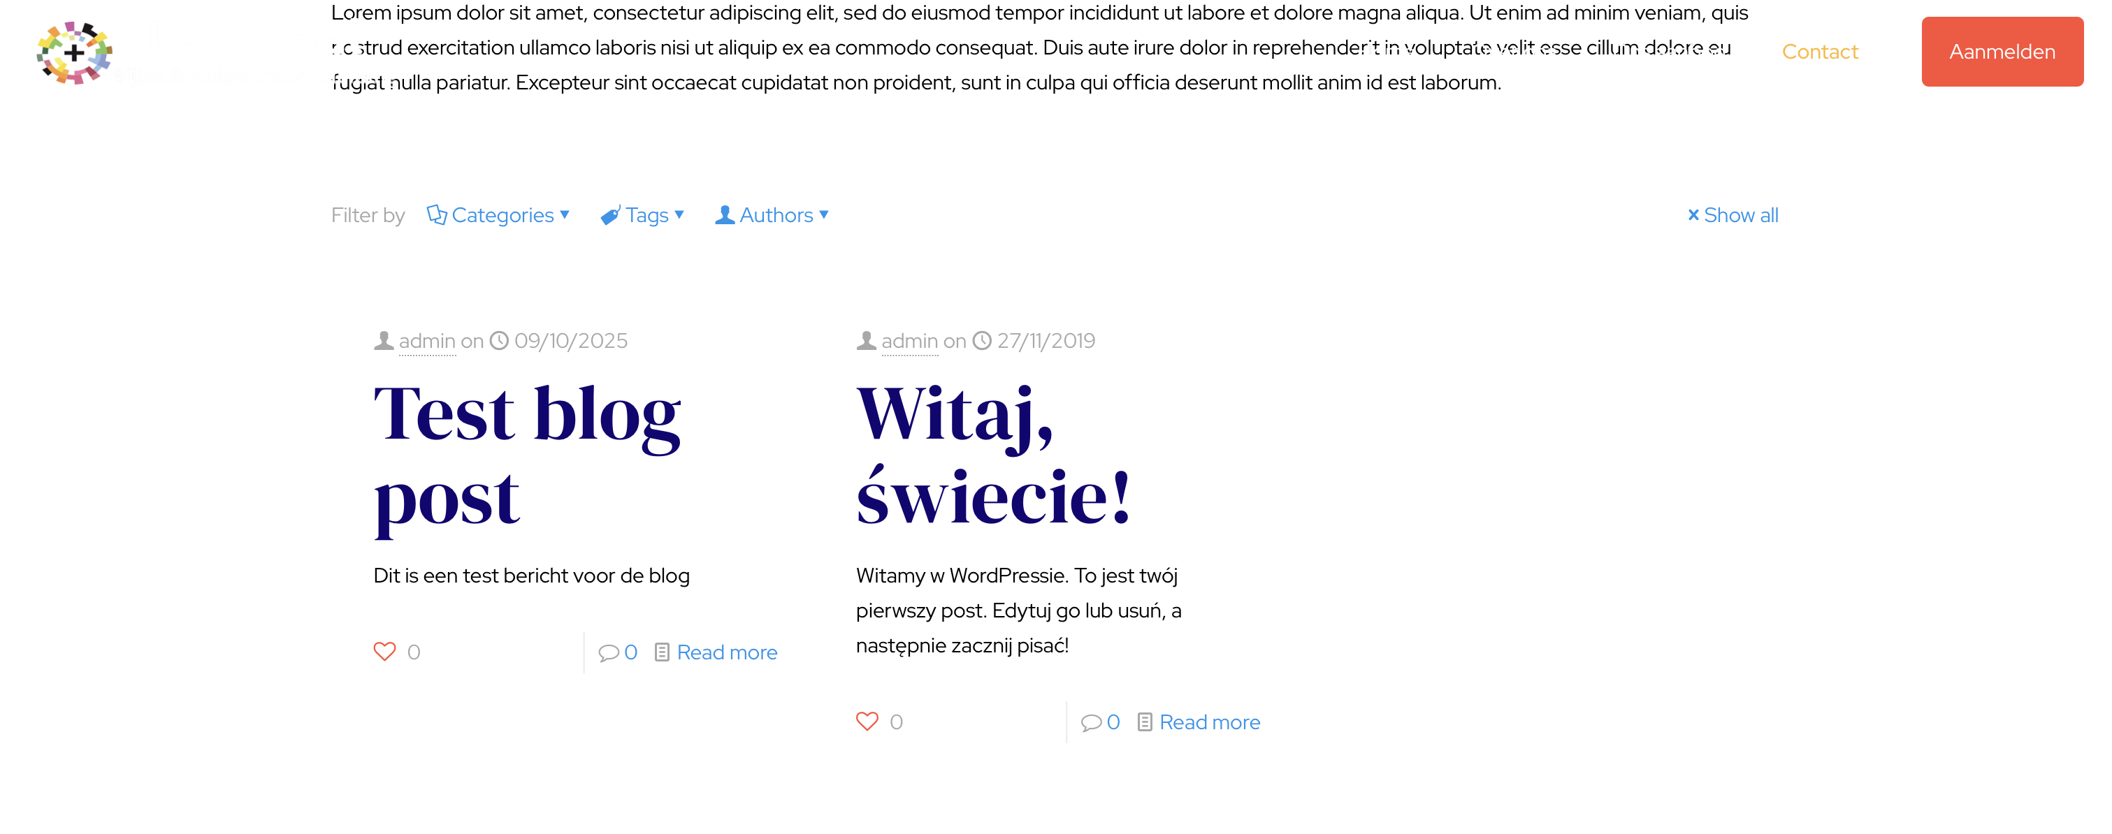Screen dimensions: 2112x834
Task: Click the Categories filter folder icon
Action: [x=436, y=214]
